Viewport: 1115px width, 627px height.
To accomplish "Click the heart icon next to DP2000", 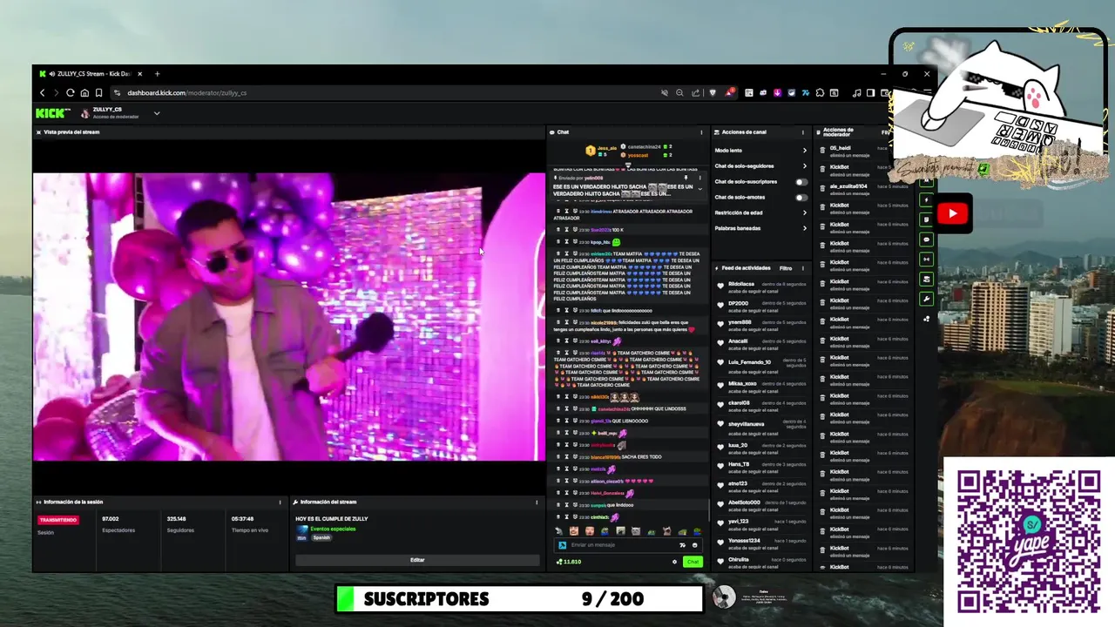I will coord(720,306).
